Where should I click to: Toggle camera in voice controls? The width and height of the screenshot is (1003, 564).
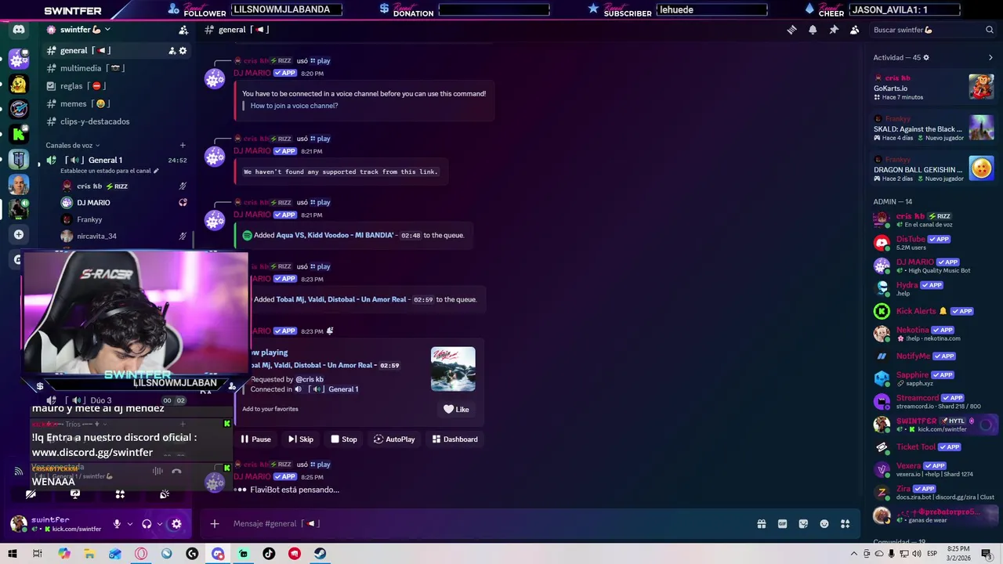(31, 494)
